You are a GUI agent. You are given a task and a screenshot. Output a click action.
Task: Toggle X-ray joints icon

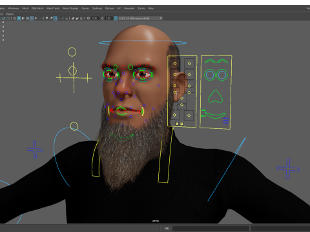[81, 19]
